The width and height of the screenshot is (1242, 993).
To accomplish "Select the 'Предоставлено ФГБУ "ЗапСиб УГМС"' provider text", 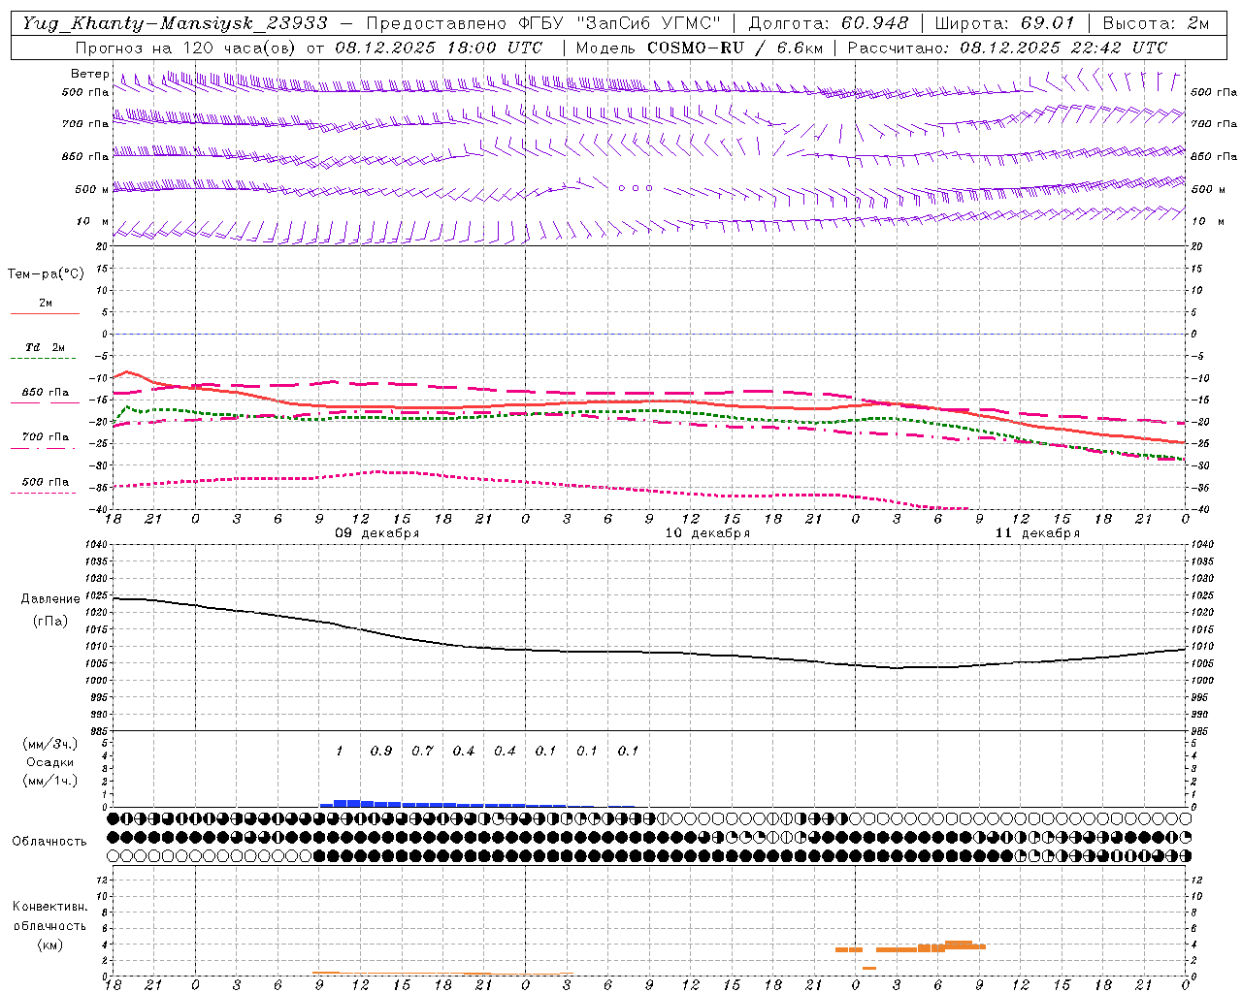I will coord(543,22).
